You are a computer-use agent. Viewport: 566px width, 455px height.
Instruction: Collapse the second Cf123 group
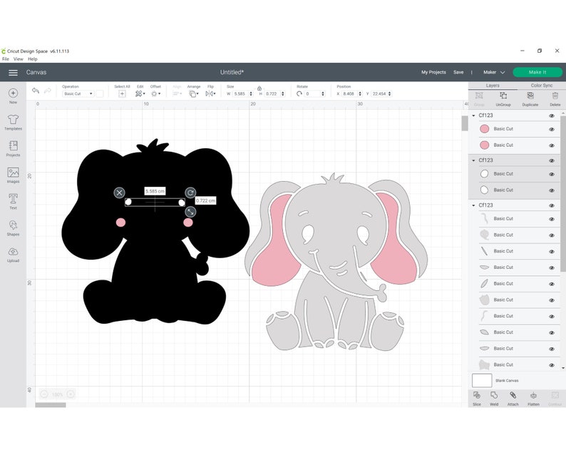tap(473, 160)
